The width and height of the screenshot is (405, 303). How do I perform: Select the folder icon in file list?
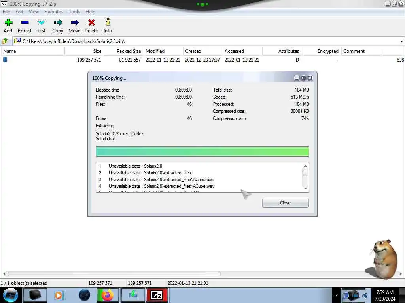5,60
